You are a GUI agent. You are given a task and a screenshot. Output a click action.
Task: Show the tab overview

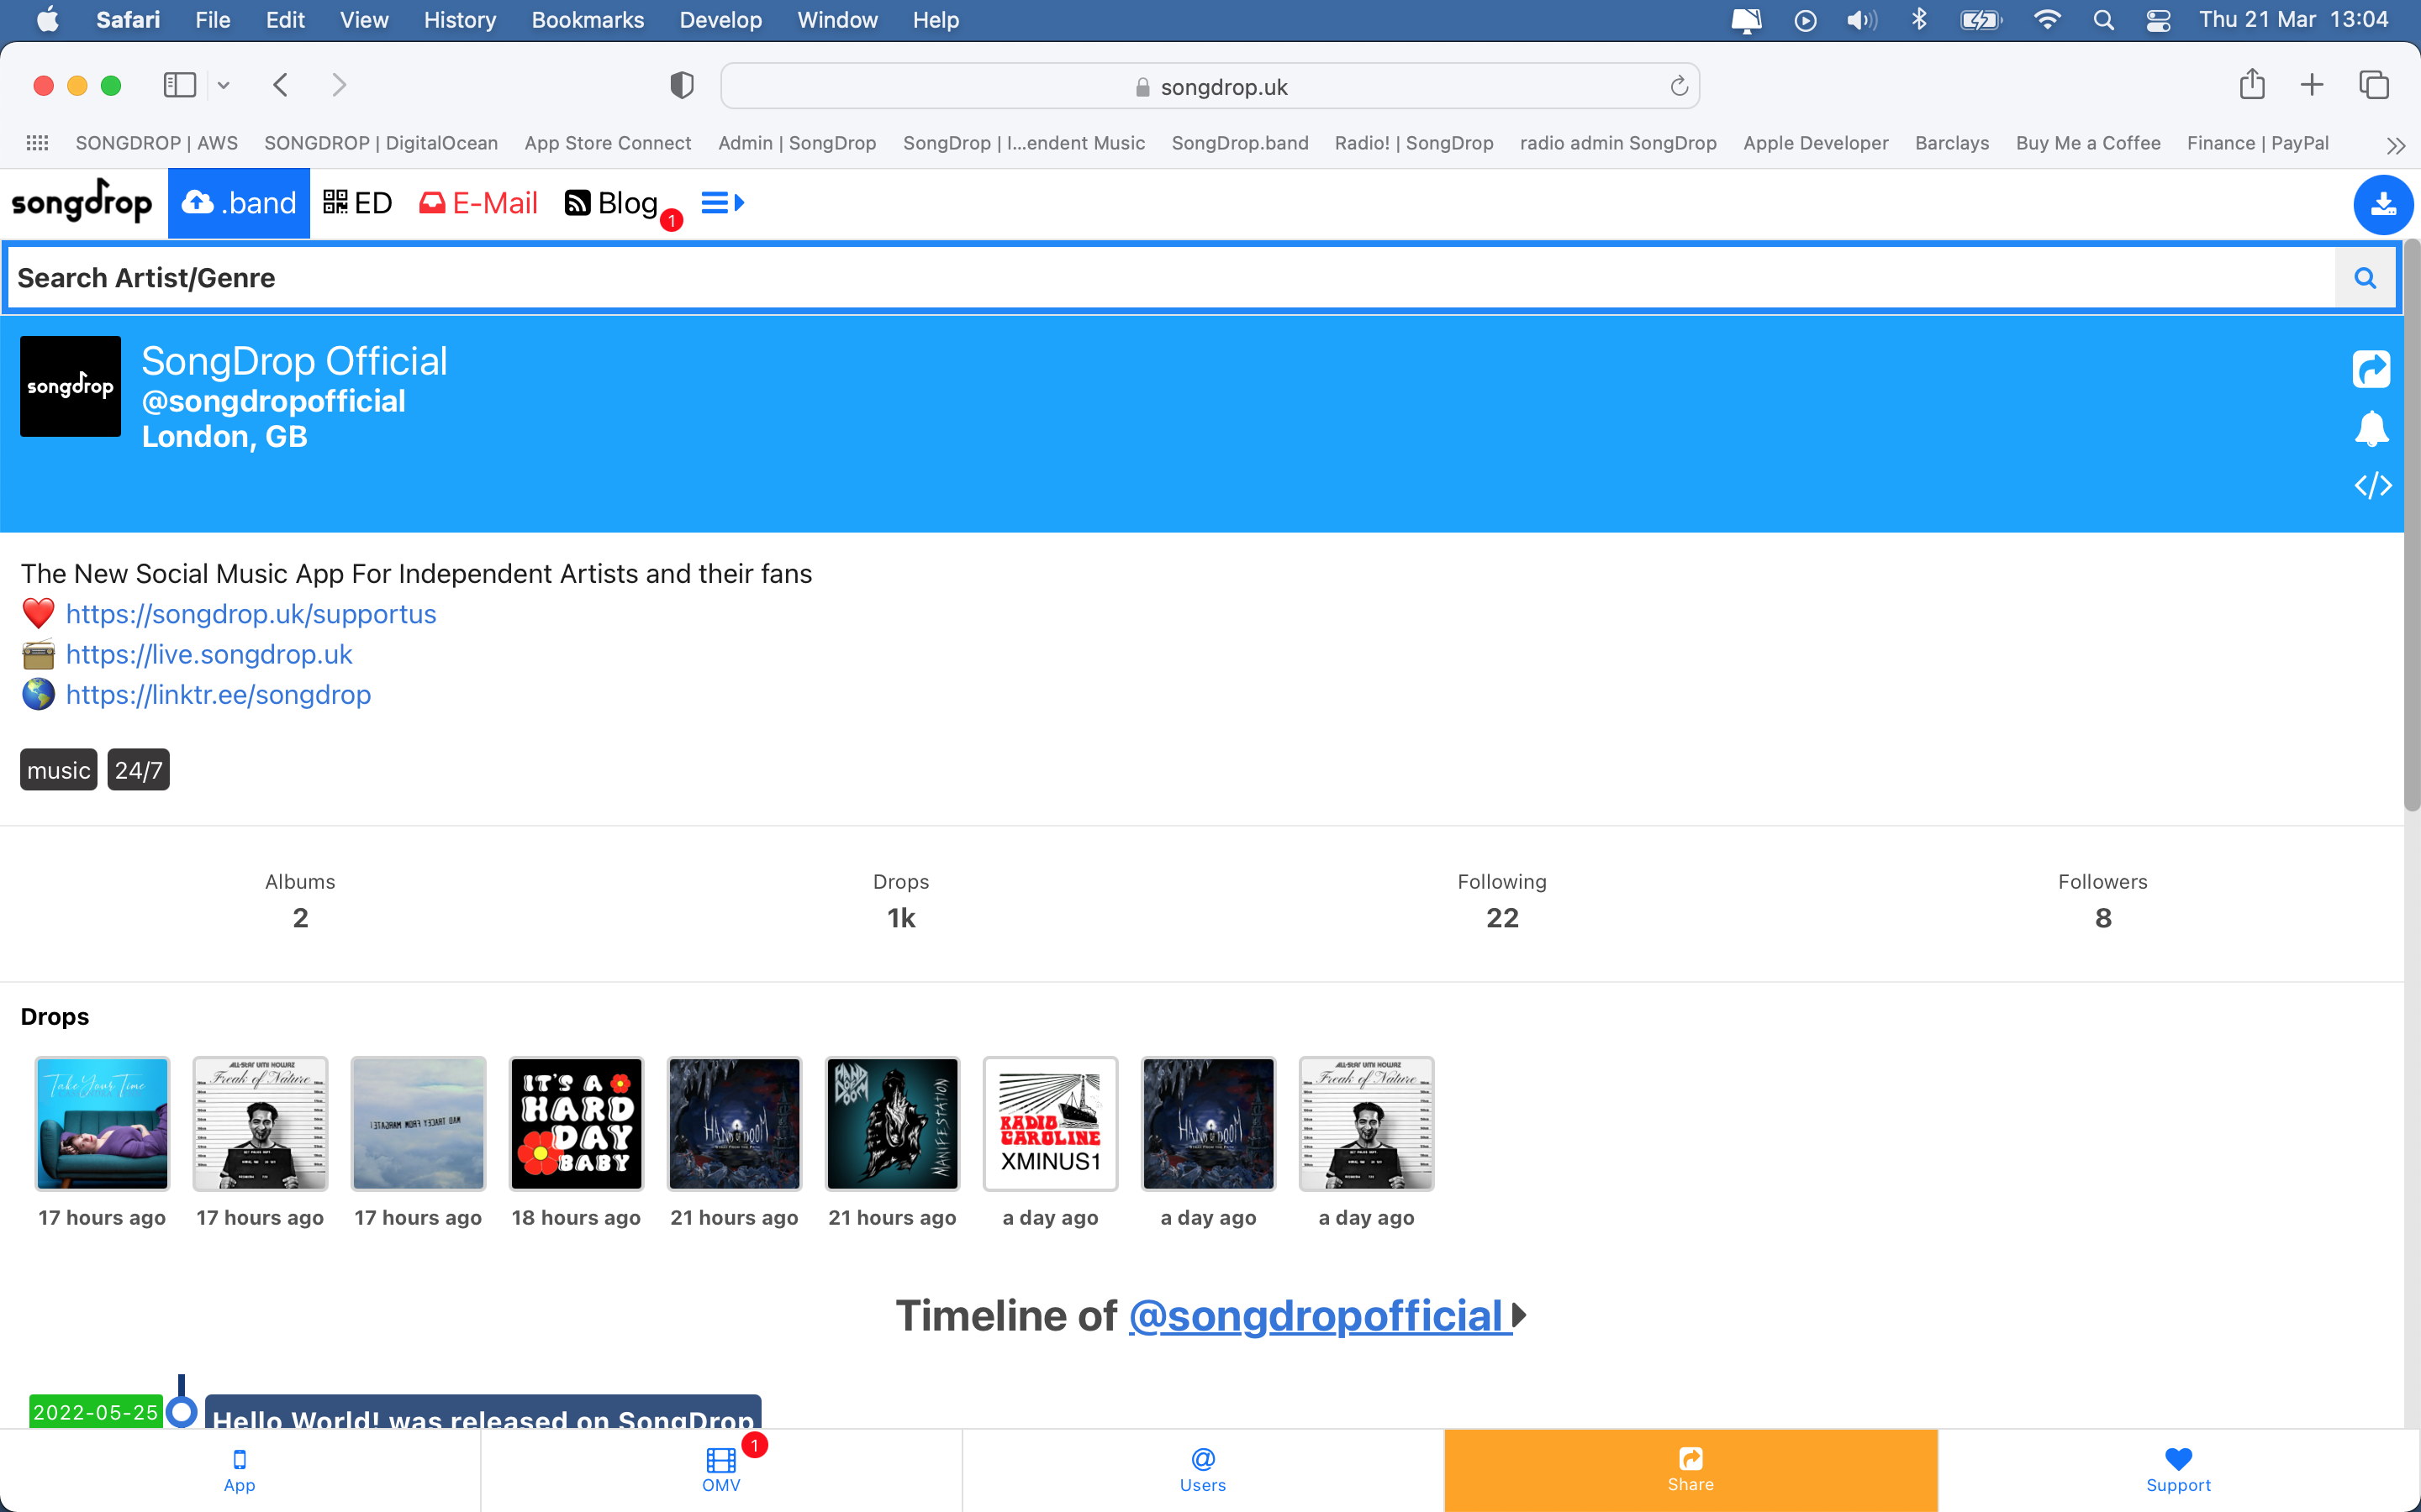[2374, 85]
